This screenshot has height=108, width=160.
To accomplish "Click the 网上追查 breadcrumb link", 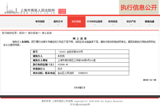I will pos(47,33).
